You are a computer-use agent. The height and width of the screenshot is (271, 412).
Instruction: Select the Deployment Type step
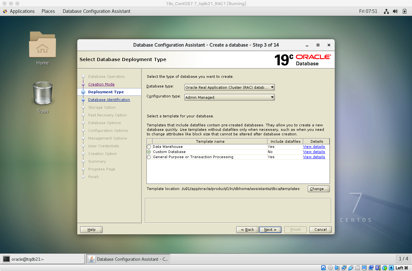coord(106,92)
